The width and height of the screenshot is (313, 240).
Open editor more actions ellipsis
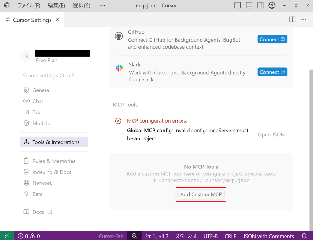[304, 20]
